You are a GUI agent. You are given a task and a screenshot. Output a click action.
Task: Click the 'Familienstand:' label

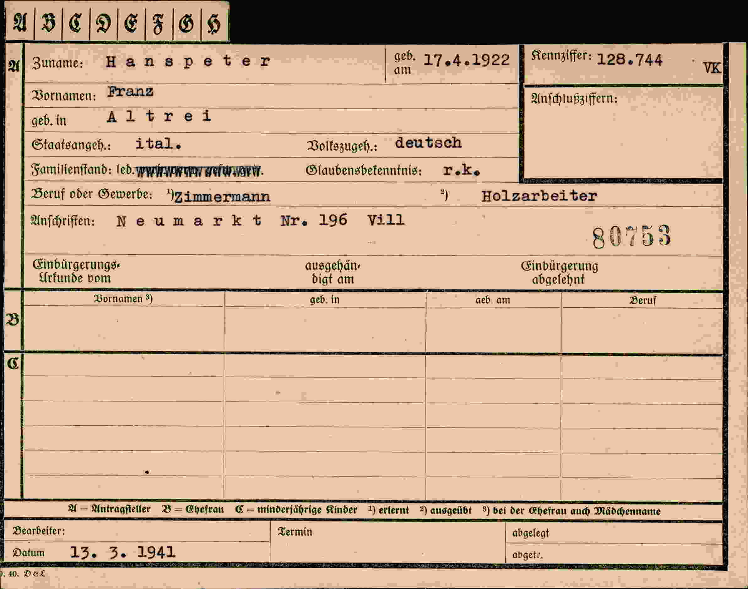point(71,169)
